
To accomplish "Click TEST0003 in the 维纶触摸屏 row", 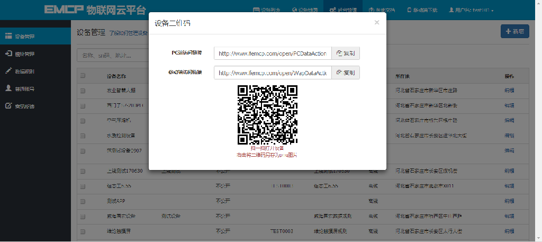I will tap(282, 231).
